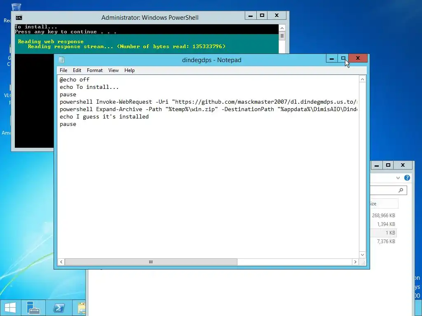The image size is (422, 316).
Task: Click the PowerShell vertical scrollbar thumb
Action: pos(282,36)
